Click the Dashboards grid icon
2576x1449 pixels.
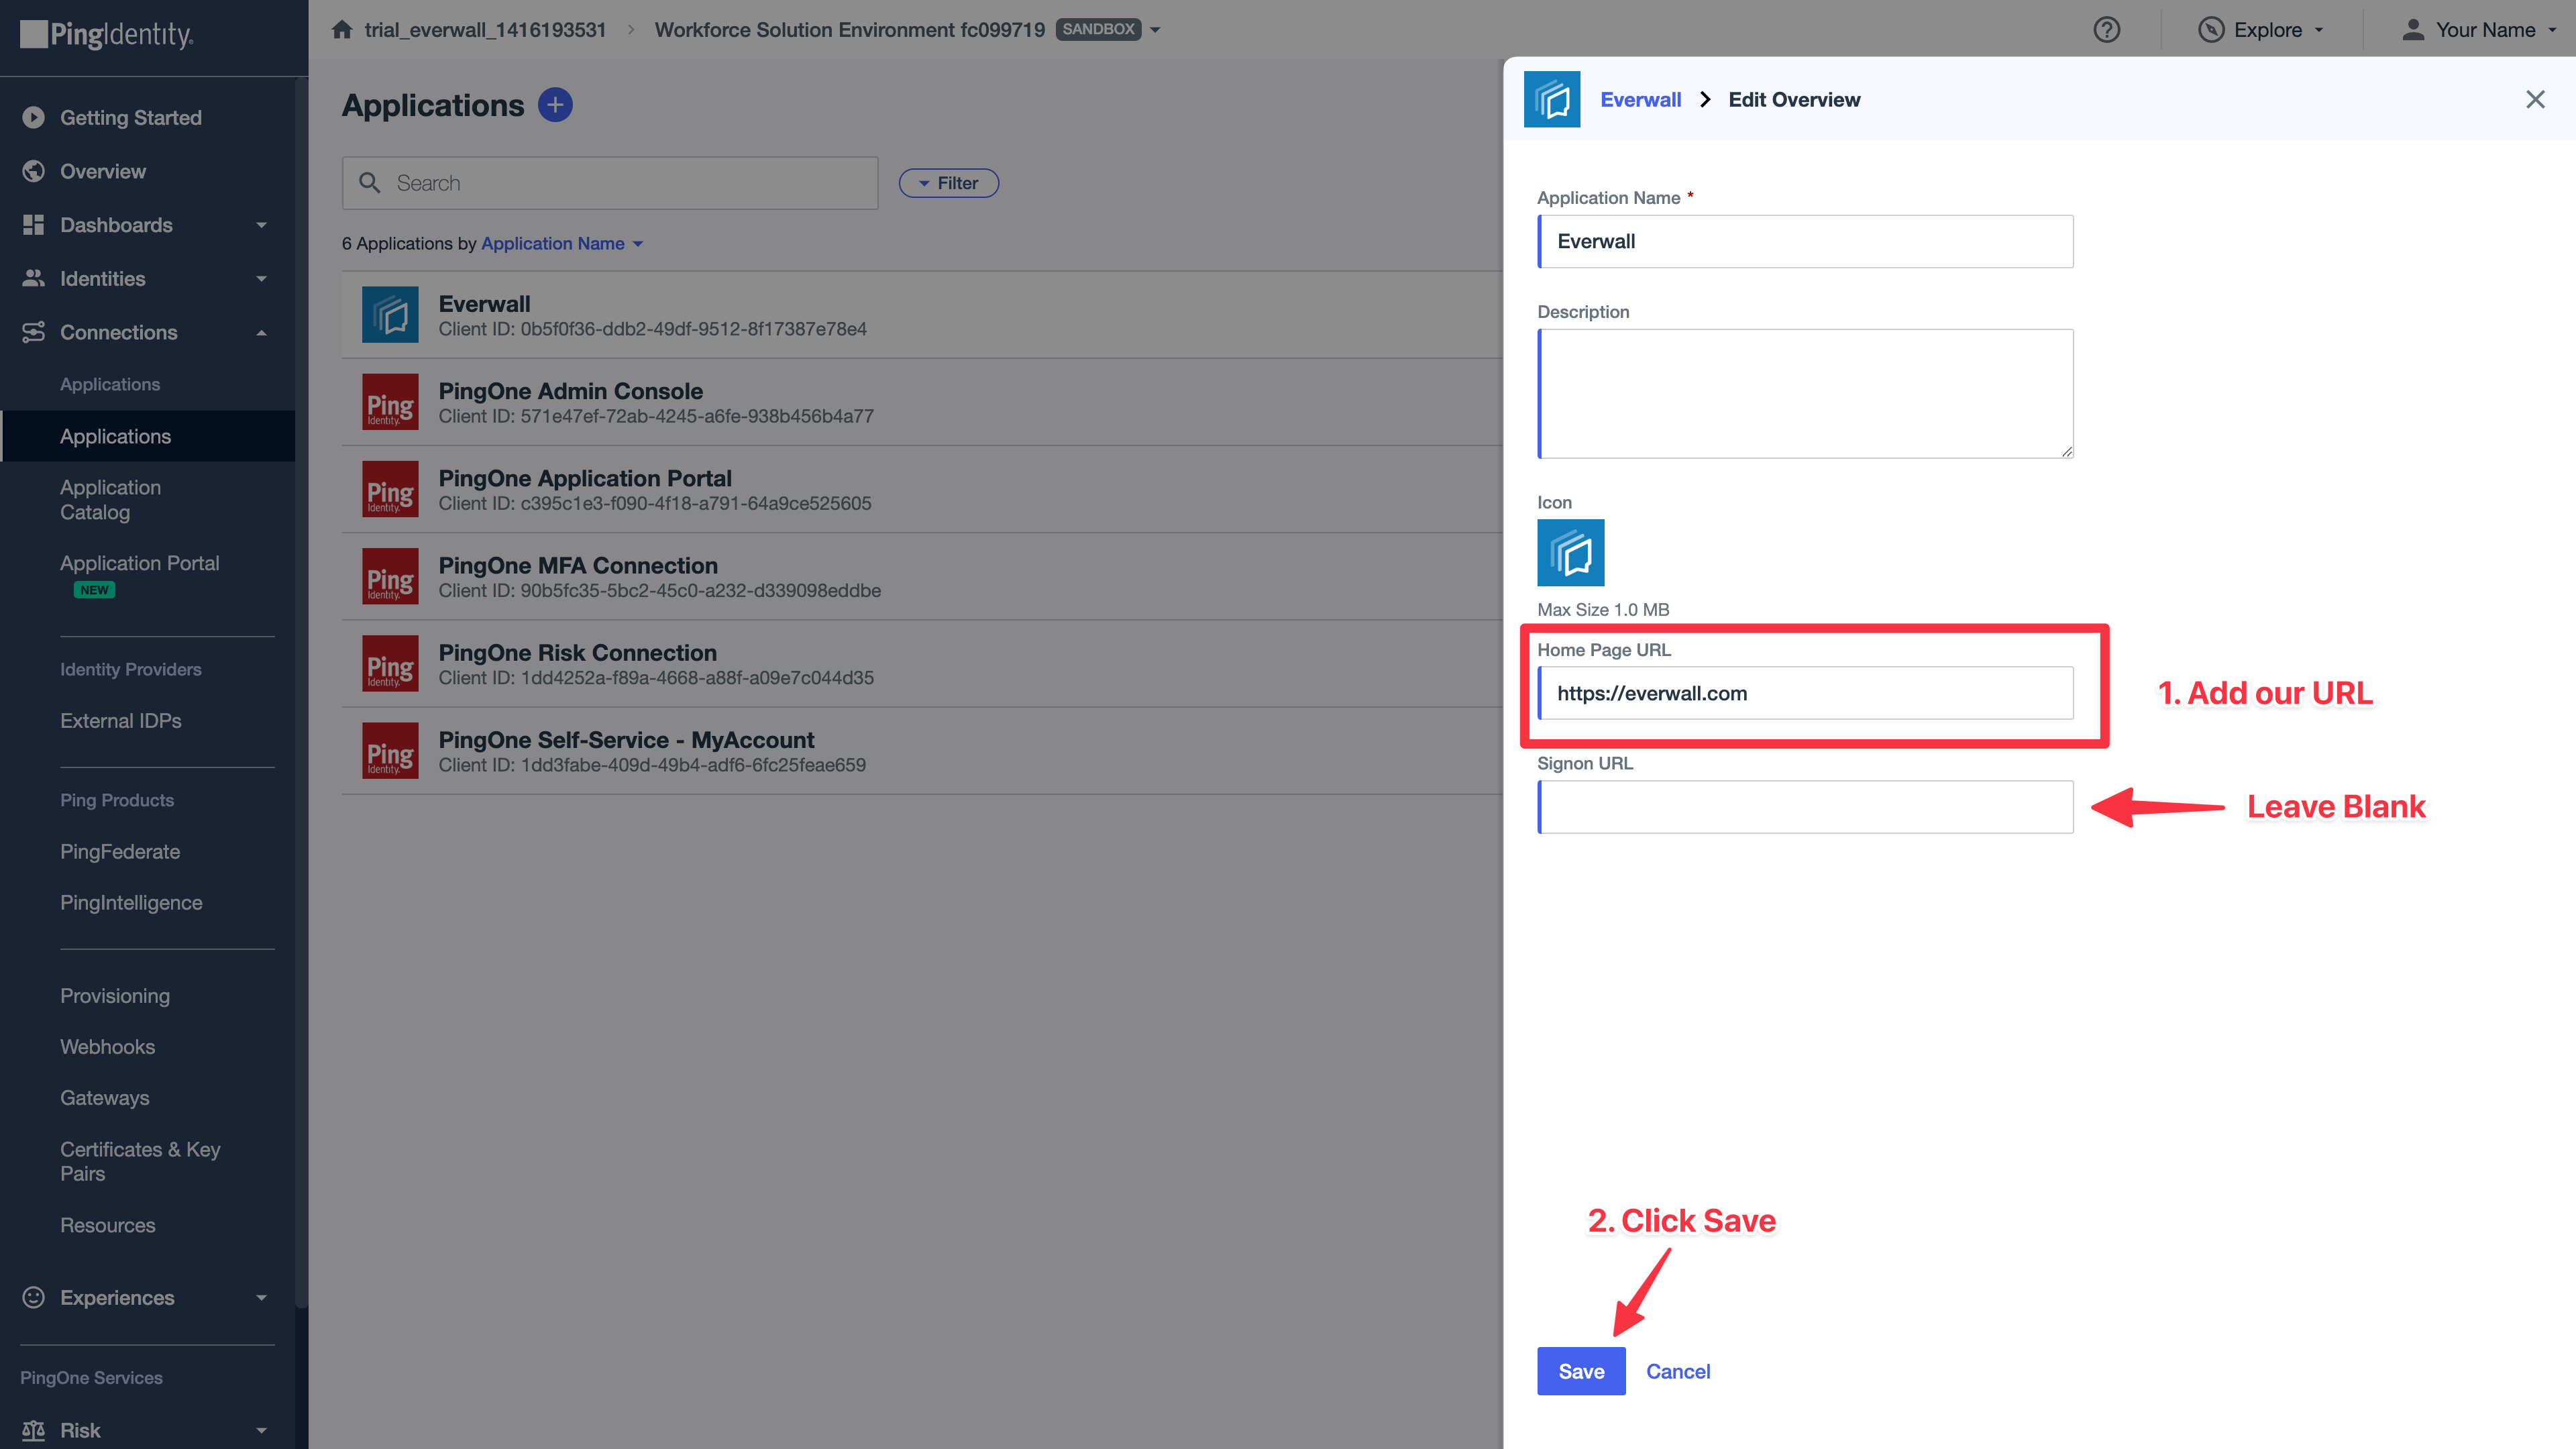[x=33, y=225]
